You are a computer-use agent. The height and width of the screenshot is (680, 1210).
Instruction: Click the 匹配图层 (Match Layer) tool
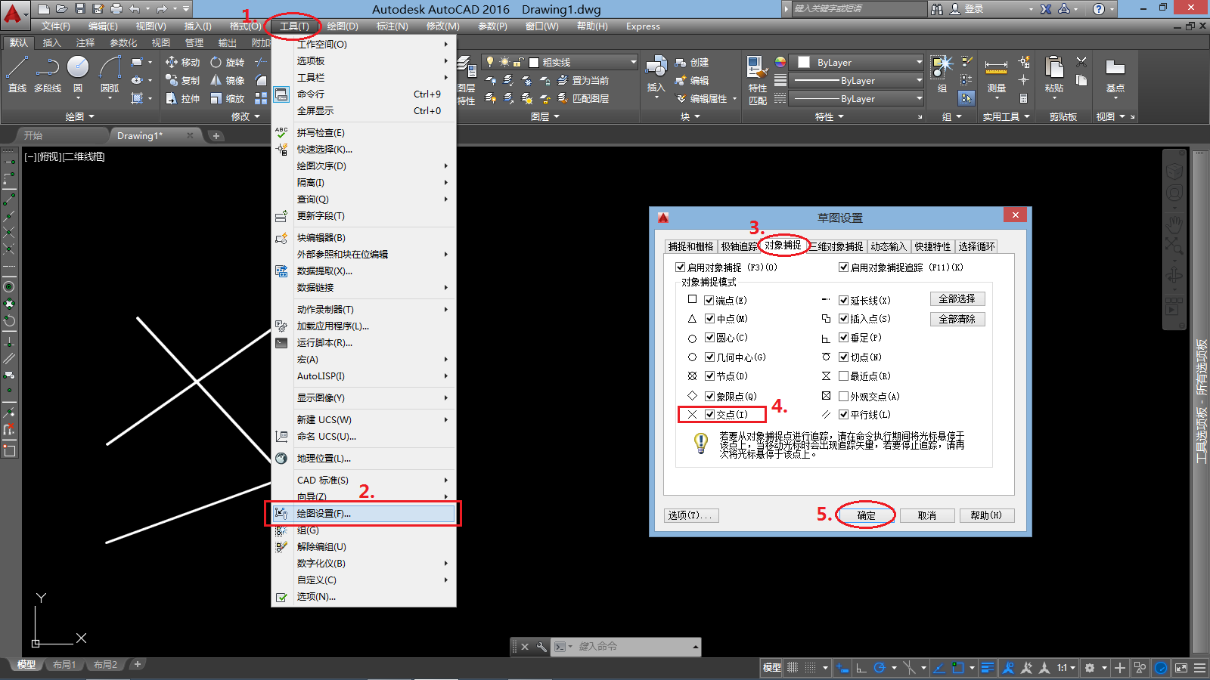pos(583,98)
